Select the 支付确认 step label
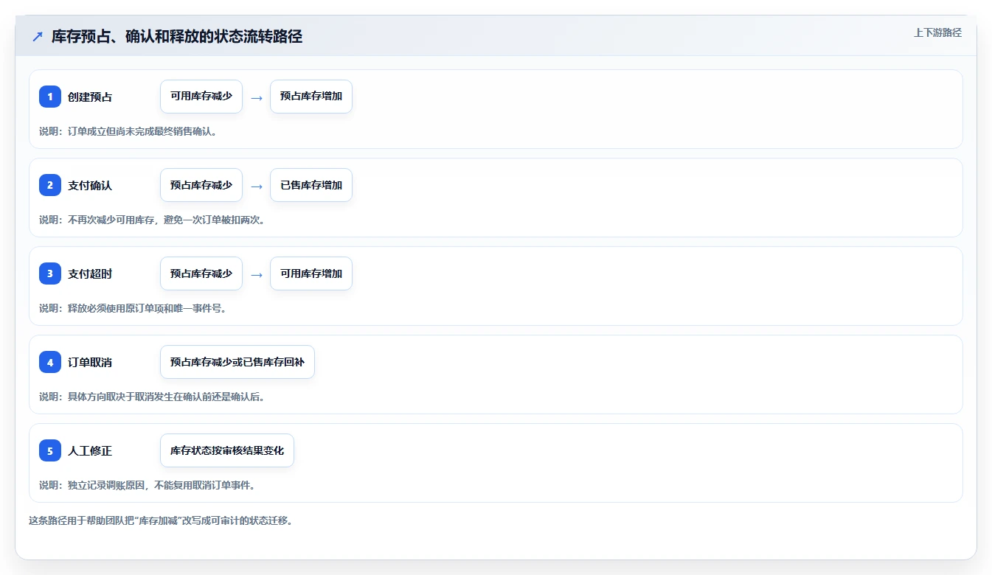Screen dimensions: 992x575 coord(90,185)
